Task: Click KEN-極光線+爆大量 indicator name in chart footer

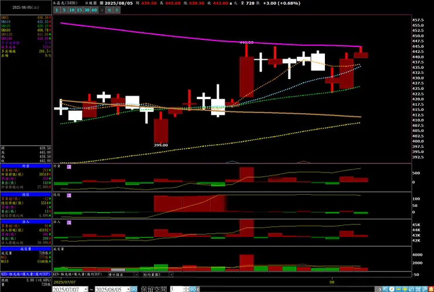Action: click(77, 274)
